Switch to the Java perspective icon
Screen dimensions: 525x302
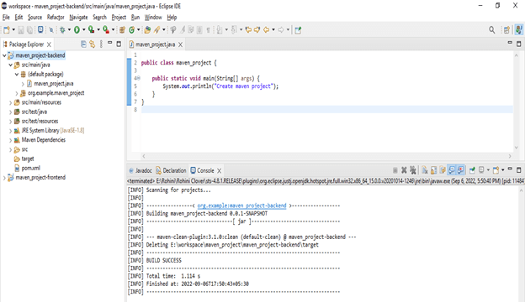[x=518, y=29]
